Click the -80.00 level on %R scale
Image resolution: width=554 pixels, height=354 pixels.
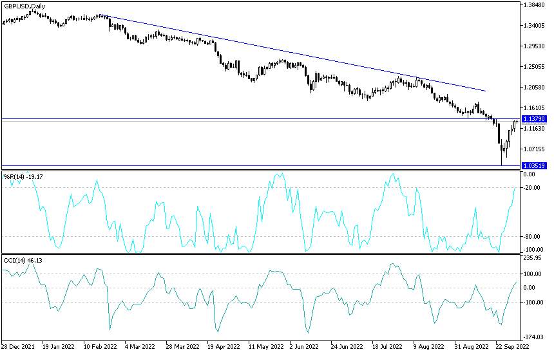click(531, 236)
